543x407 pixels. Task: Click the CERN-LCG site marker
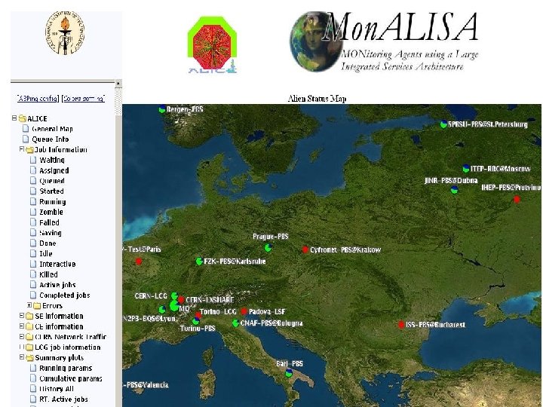click(174, 296)
